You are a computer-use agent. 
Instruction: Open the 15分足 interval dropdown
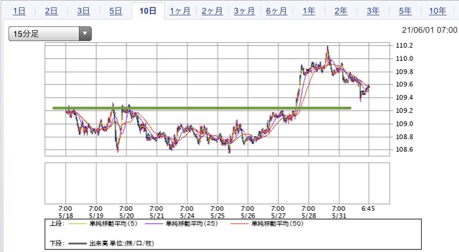(x=50, y=34)
